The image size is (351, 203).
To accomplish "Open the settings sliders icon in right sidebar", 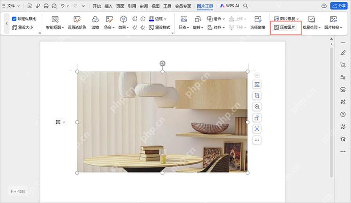I will [x=343, y=77].
